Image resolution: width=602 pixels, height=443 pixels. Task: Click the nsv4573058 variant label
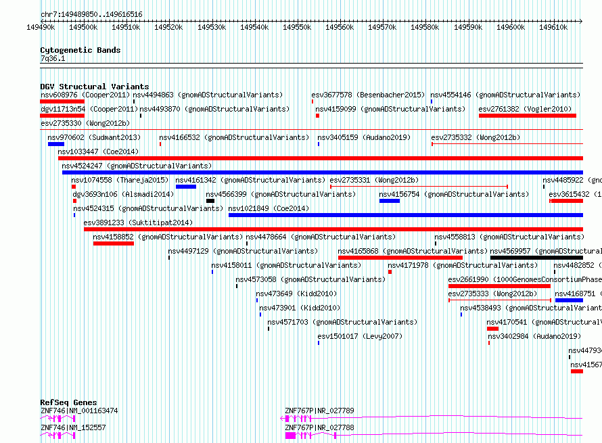coord(310,279)
